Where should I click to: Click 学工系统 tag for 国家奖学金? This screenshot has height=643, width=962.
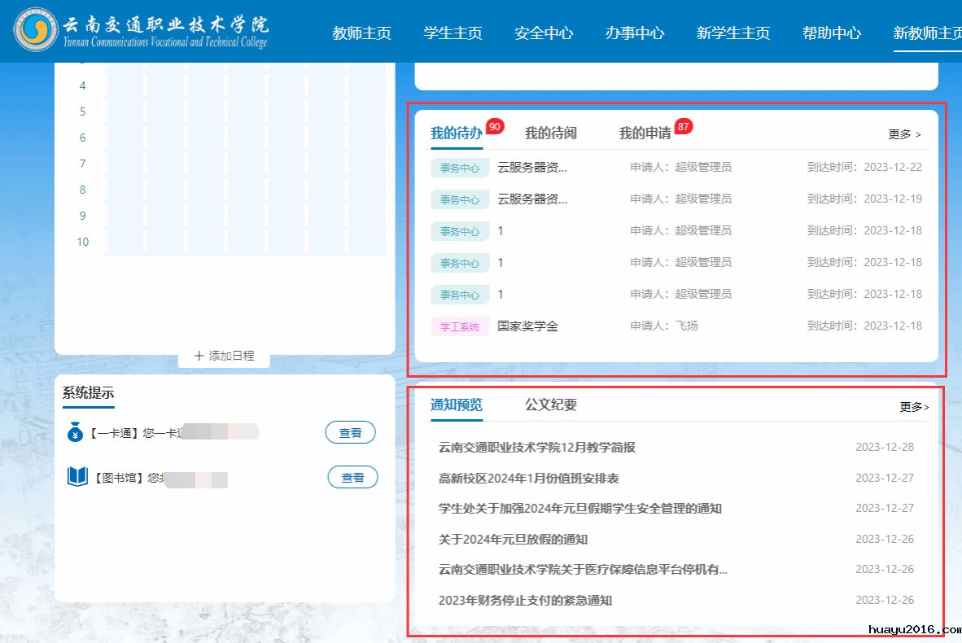460,326
